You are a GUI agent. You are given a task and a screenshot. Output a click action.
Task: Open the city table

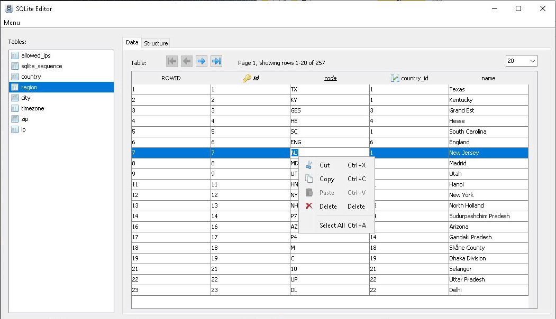click(26, 98)
